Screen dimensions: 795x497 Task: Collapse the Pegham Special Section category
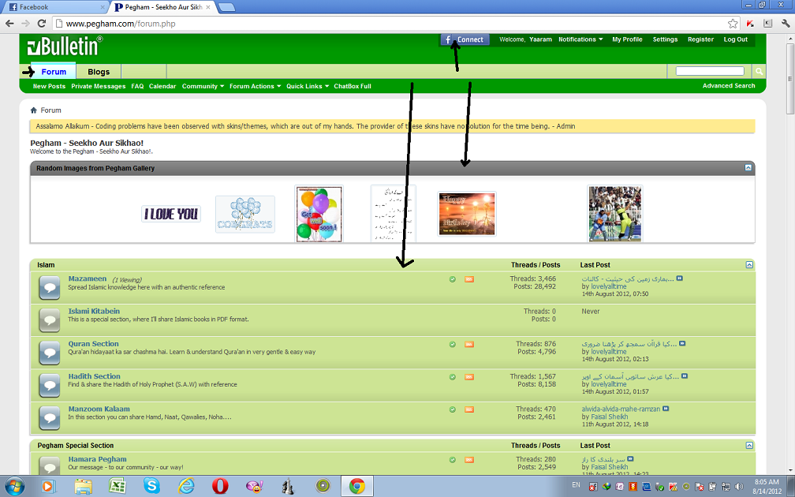[x=749, y=446]
